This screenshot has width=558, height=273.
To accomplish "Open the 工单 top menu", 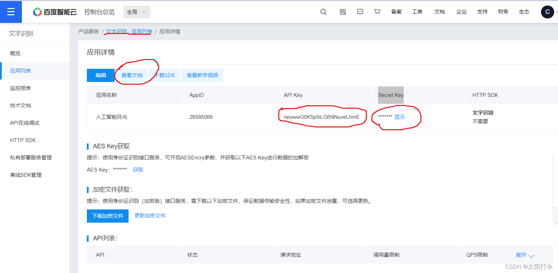I will click(x=417, y=12).
